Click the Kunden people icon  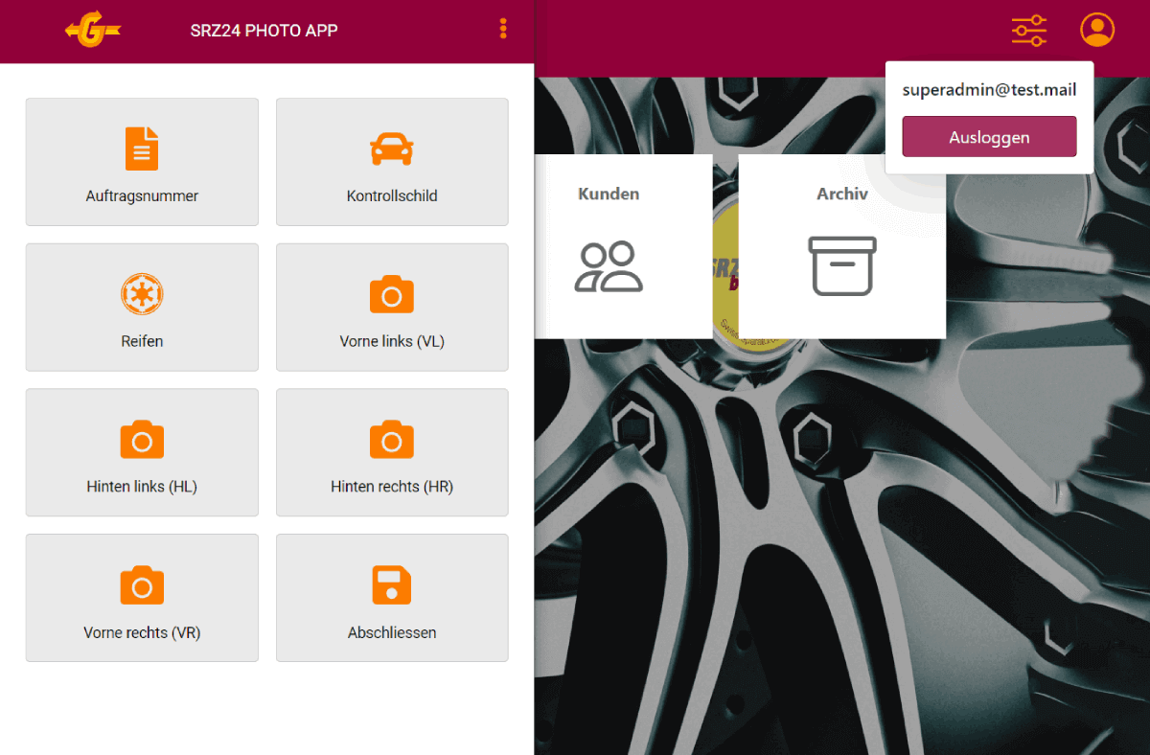click(609, 266)
